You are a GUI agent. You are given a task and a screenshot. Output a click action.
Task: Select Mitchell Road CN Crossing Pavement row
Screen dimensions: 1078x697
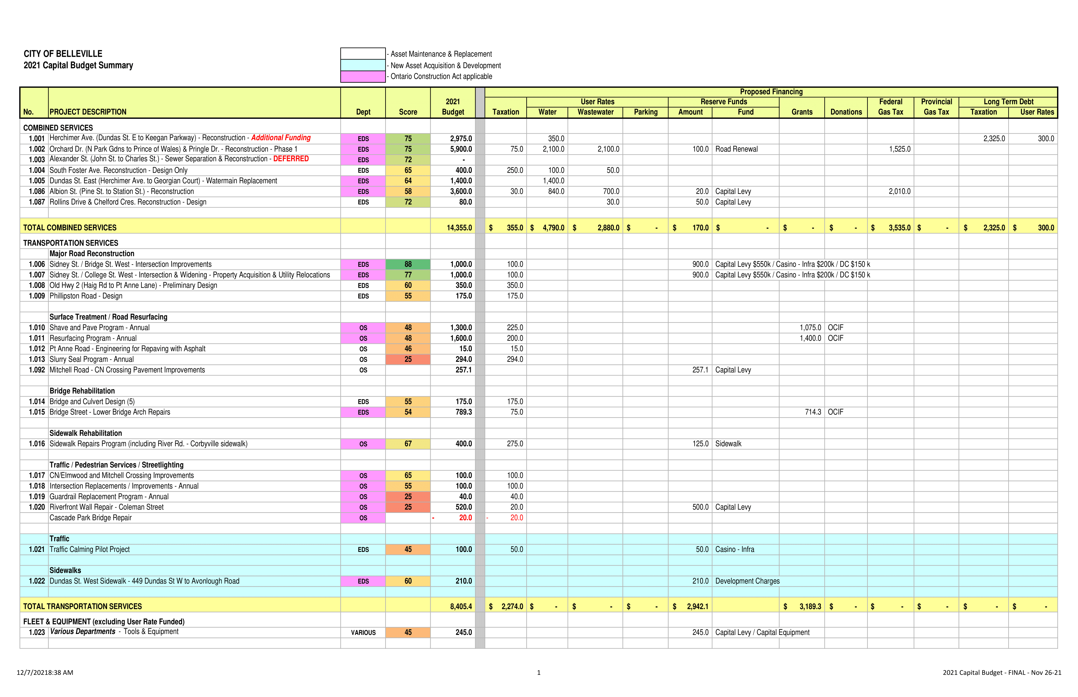pyautogui.click(x=127, y=370)
